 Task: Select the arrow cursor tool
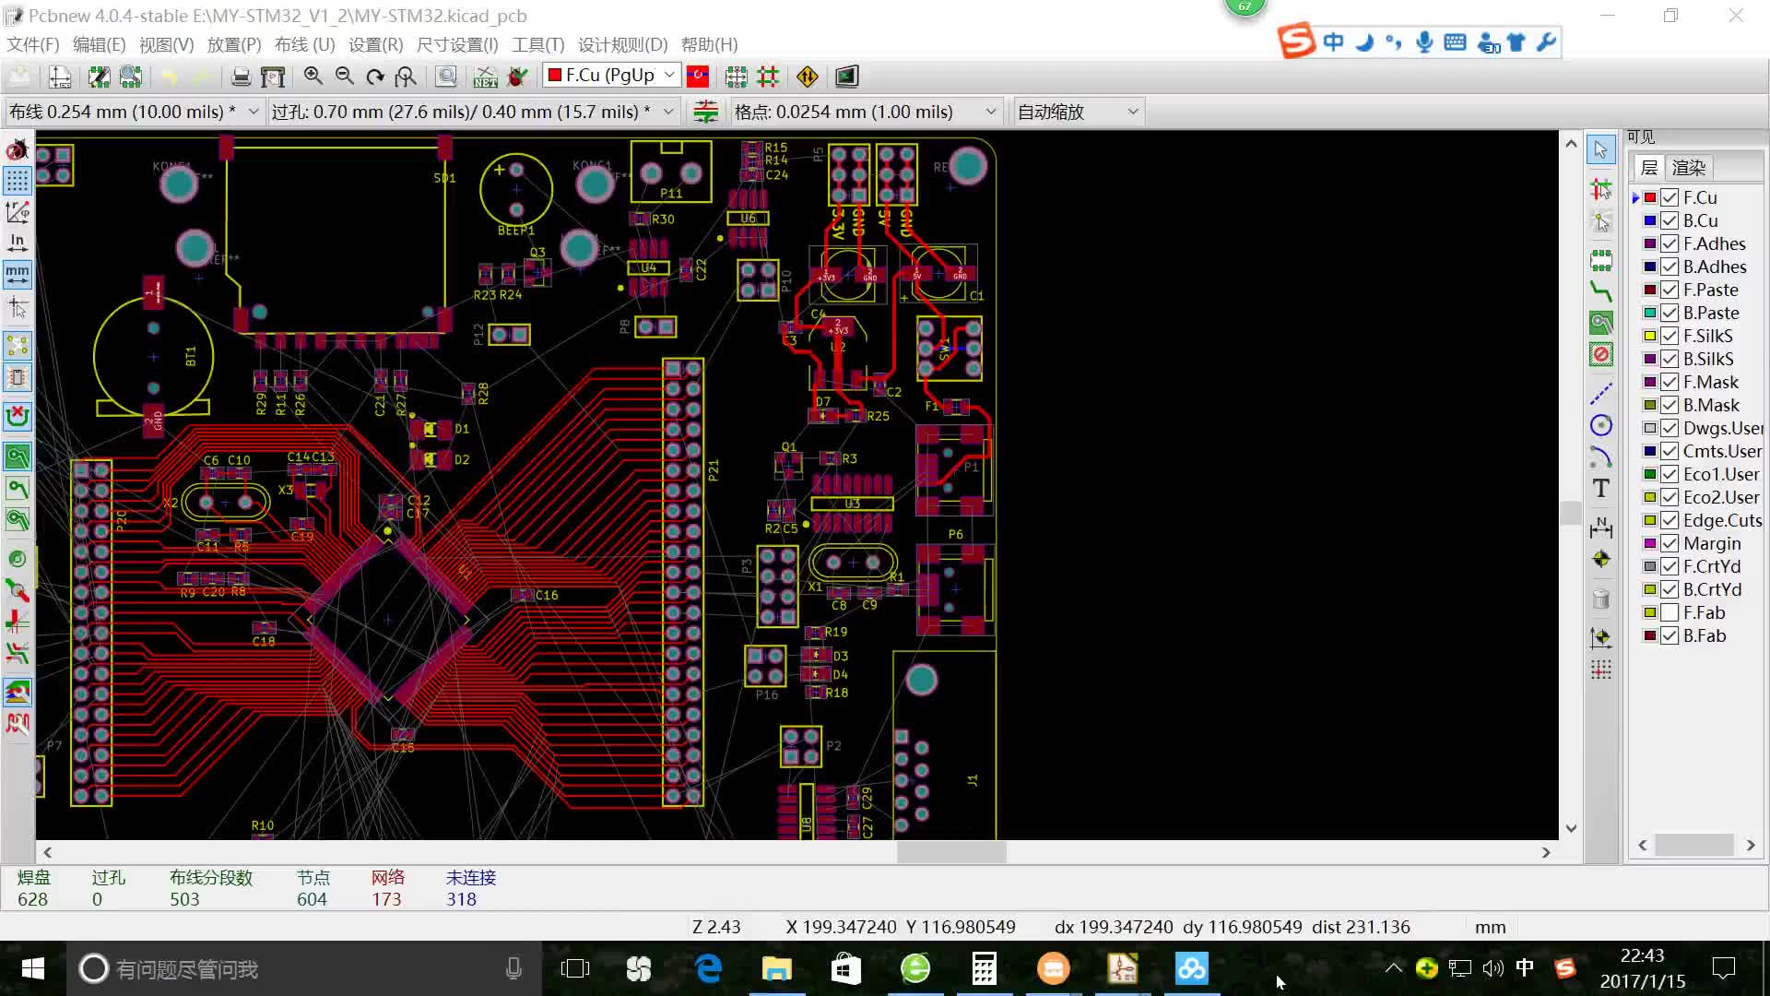click(x=1601, y=149)
